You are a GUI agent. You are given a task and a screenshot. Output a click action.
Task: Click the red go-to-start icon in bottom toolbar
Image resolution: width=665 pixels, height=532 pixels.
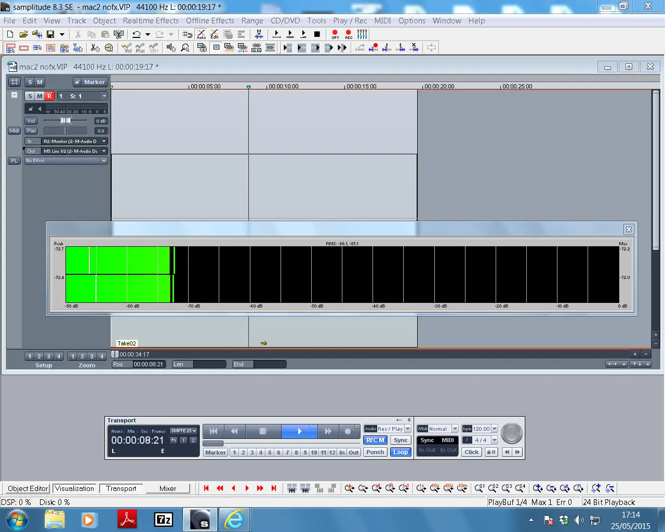click(206, 488)
